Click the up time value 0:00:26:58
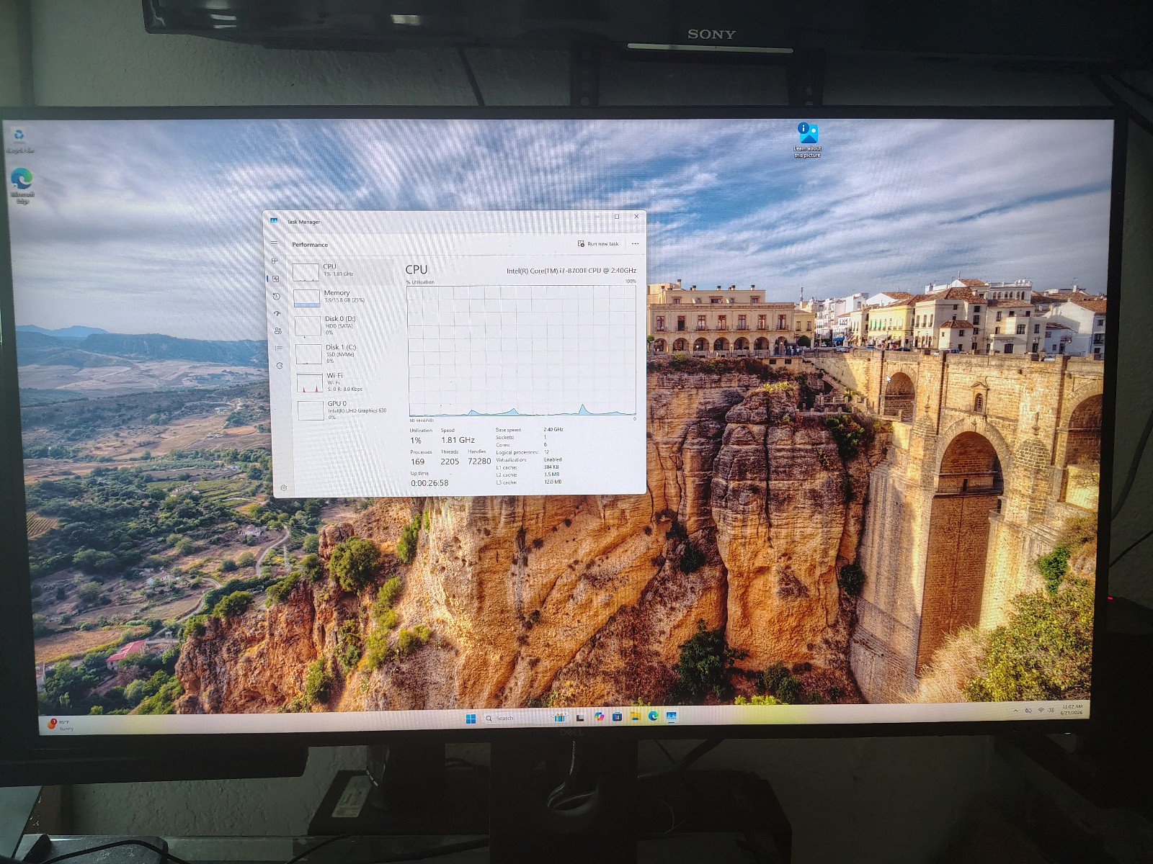The height and width of the screenshot is (864, 1153). [x=429, y=483]
